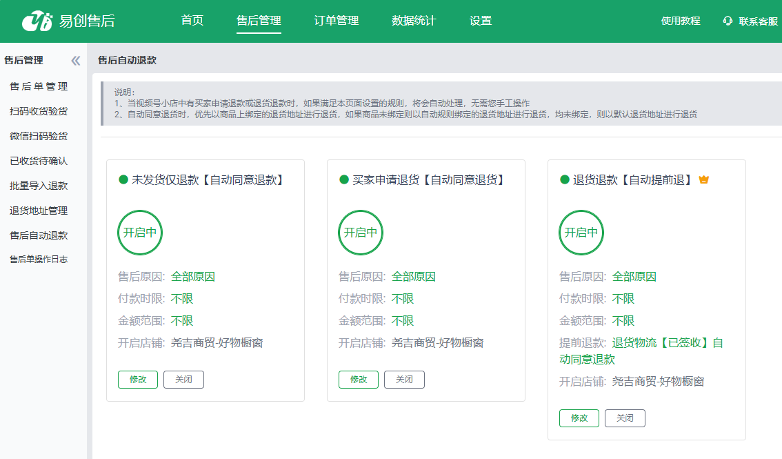Click green status dot of 退货退款
The height and width of the screenshot is (459, 782).
(565, 180)
